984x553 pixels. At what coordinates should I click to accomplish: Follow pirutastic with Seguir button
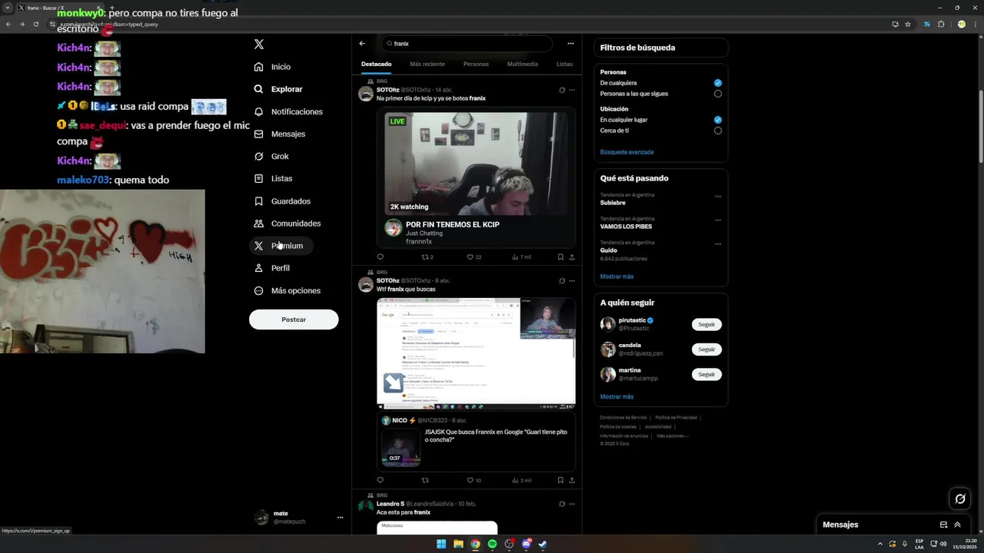[x=706, y=324]
